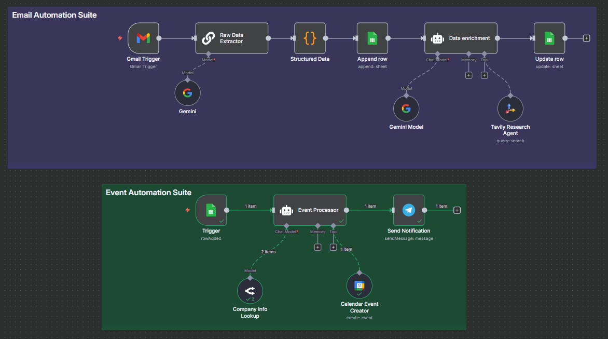
Task: Add Memory to Data enrichment agent
Action: pos(468,75)
